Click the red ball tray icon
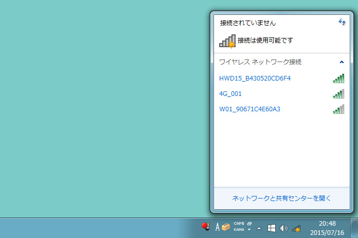 point(205,227)
